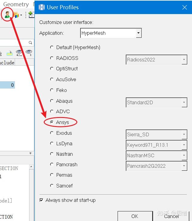
Task: Expand the Keyword971_R13.1 LsDyna dropdown
Action: pos(184,145)
